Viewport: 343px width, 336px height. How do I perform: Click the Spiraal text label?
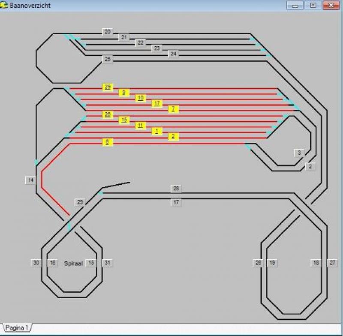(73, 264)
